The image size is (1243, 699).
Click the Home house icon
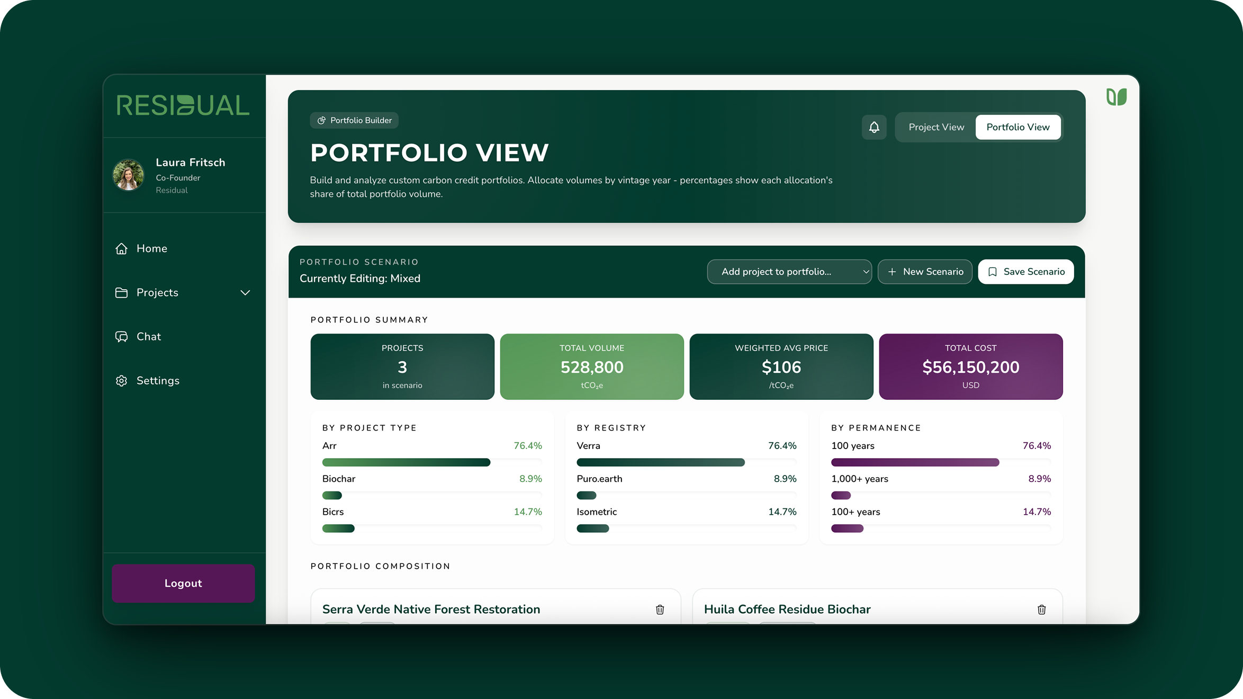(122, 248)
